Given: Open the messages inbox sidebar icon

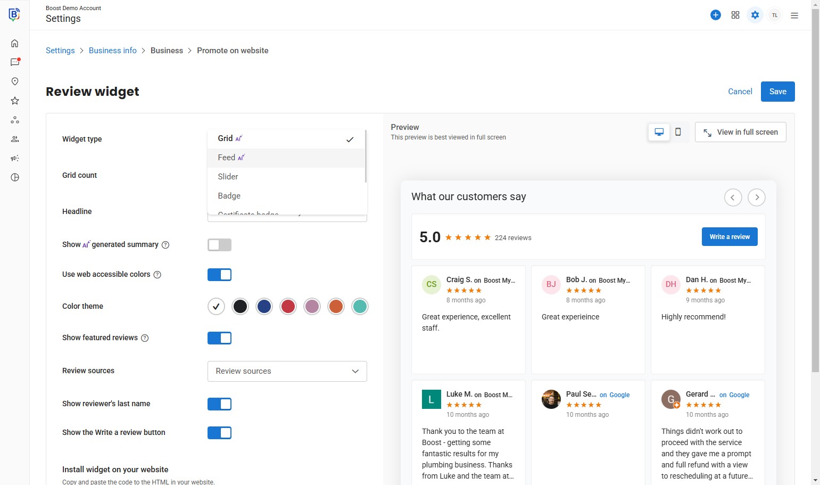Looking at the screenshot, I should pyautogui.click(x=15, y=62).
